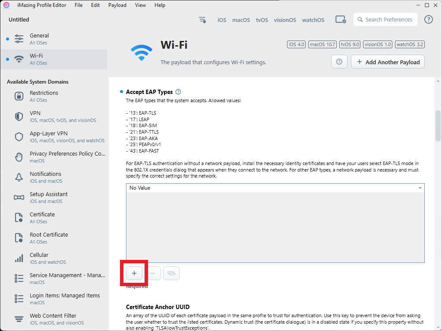Click the General sliders icon in sidebar
The image size is (442, 331).
[19, 39]
